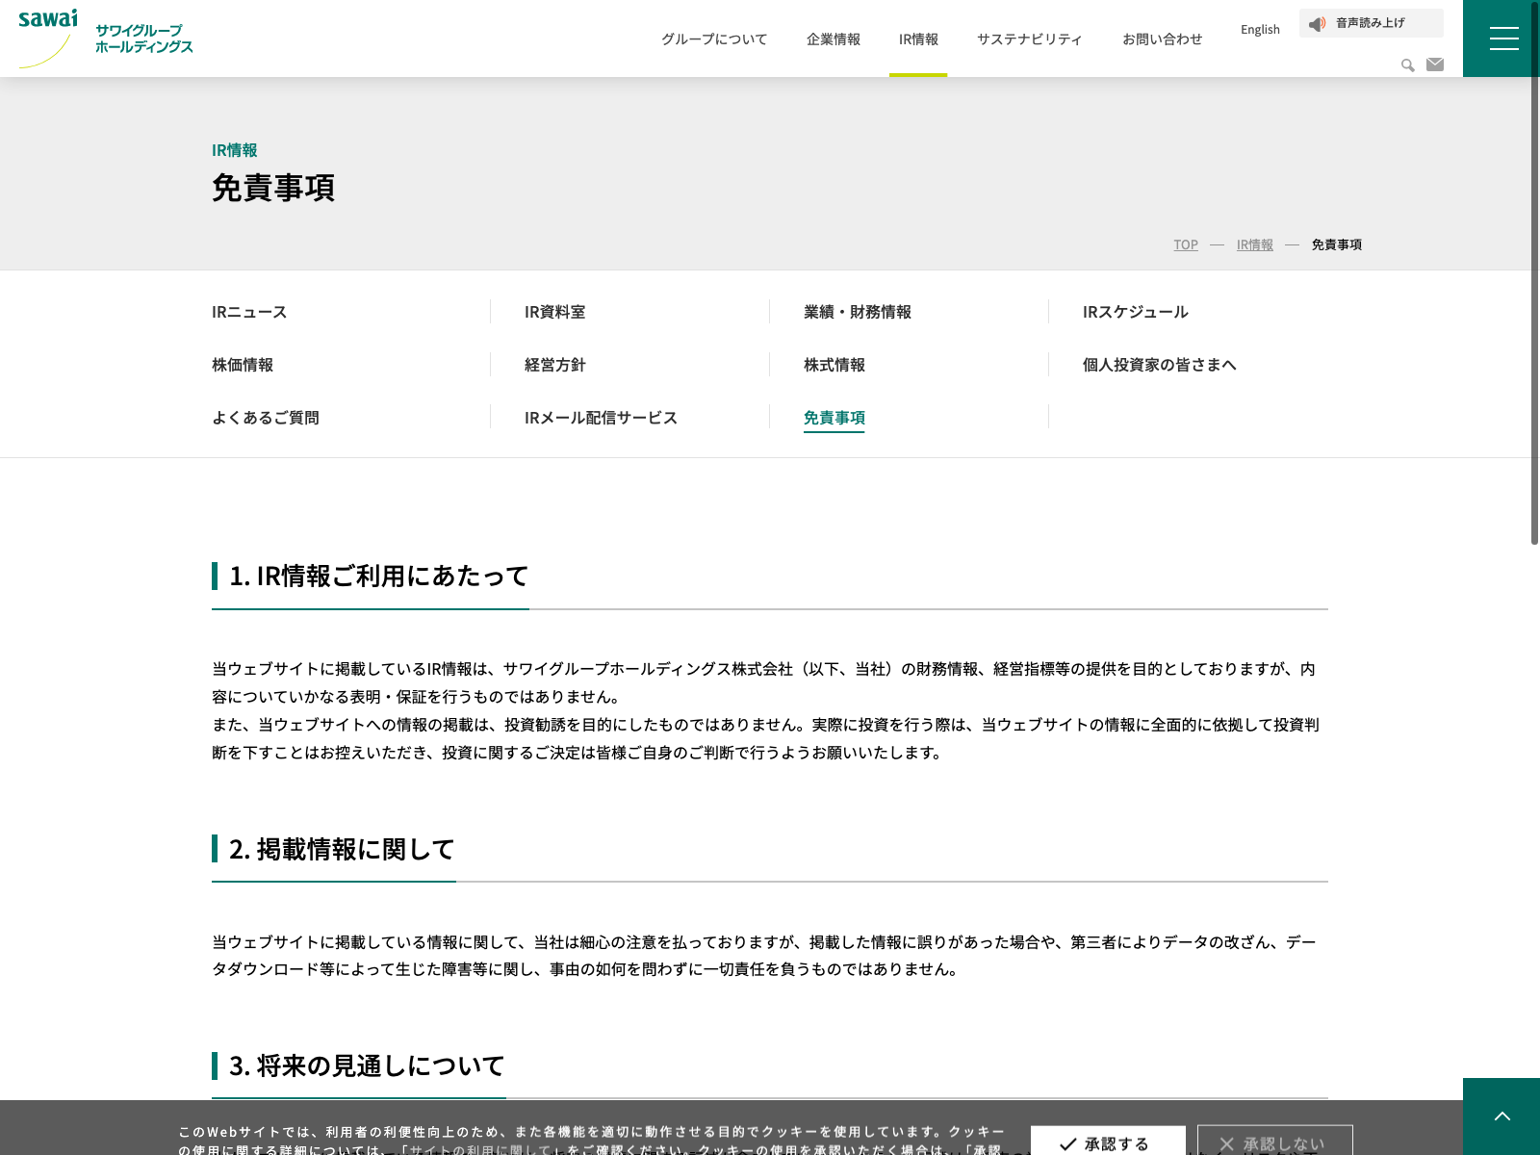Click TOP breadcrumb link

(1186, 244)
